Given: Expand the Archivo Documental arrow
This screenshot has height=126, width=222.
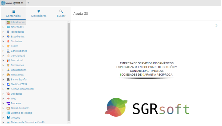Looking at the screenshot, I should (x=3, y=89).
